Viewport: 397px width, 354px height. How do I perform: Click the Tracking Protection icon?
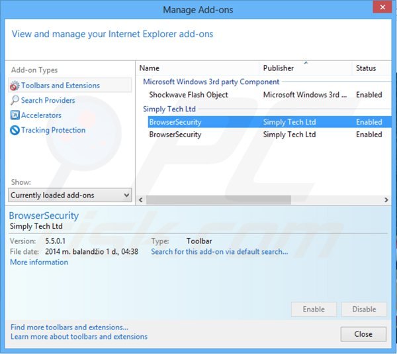point(15,131)
